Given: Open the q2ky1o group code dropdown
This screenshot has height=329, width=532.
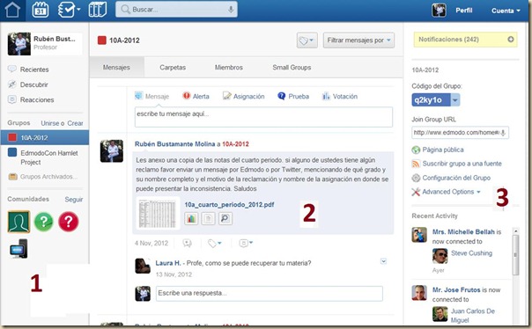Looking at the screenshot, I should pos(455,100).
